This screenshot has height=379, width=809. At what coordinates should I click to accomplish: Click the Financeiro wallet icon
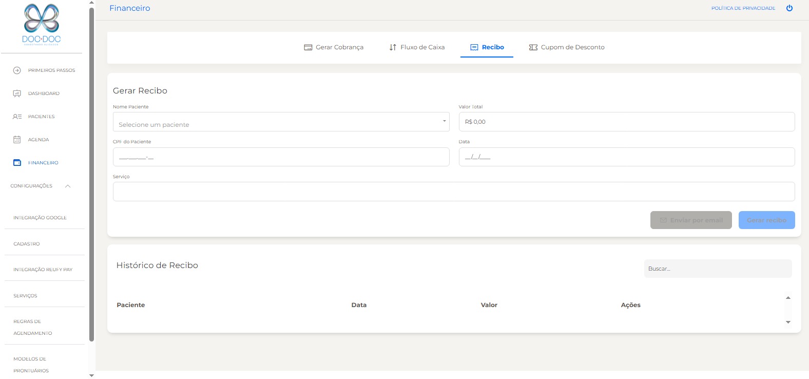[x=17, y=163]
